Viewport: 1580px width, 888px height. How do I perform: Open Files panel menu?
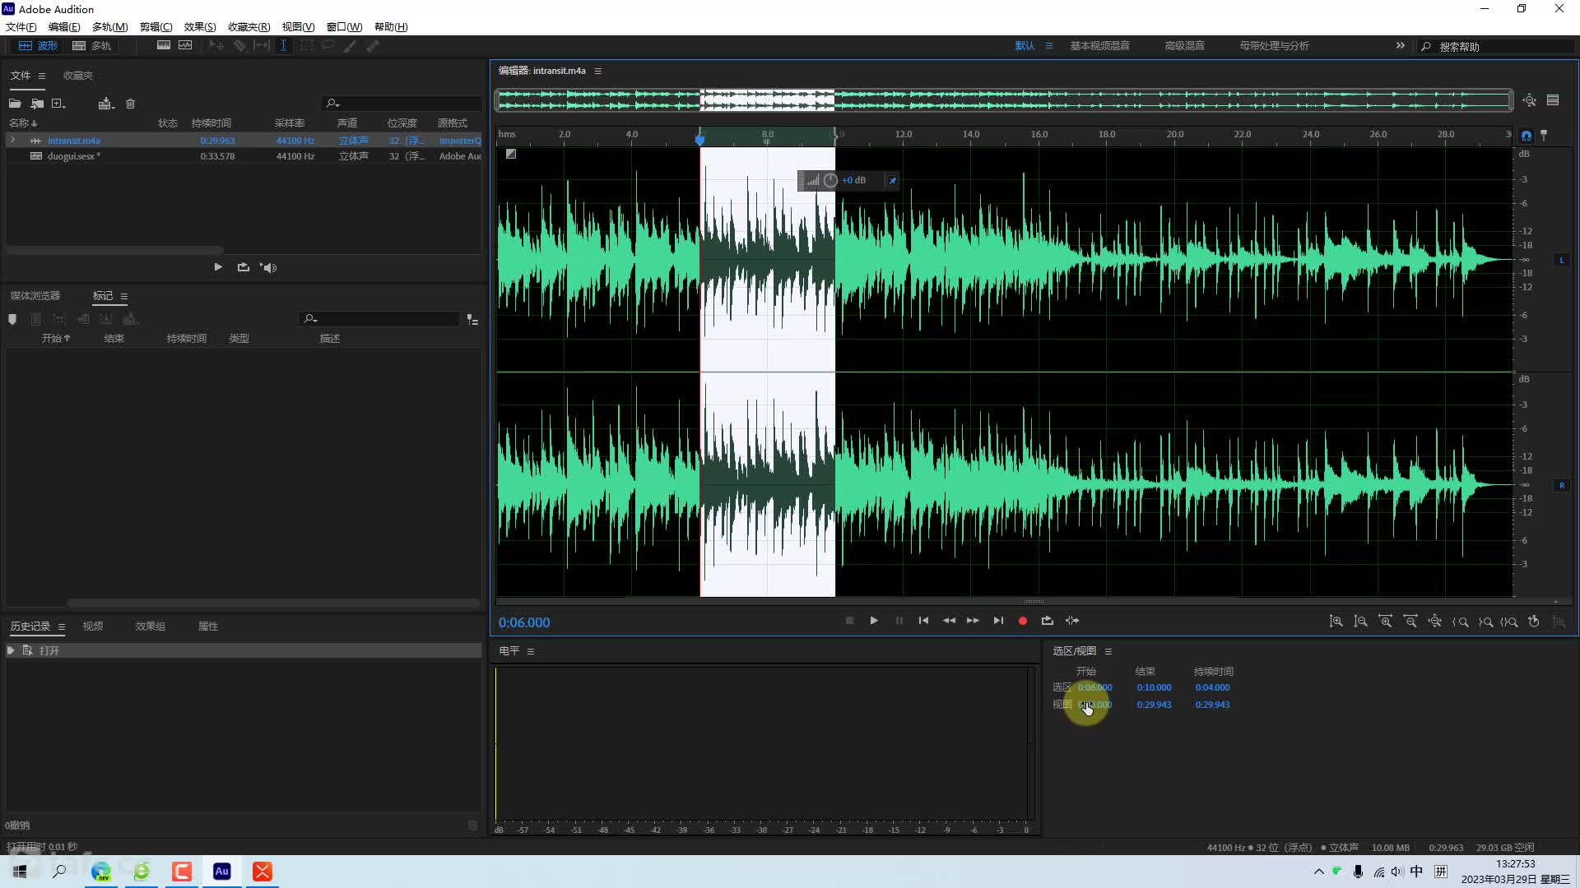click(42, 76)
